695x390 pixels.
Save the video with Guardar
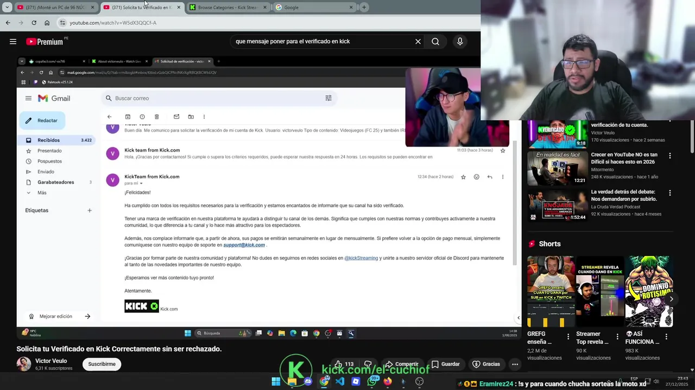pos(445,364)
